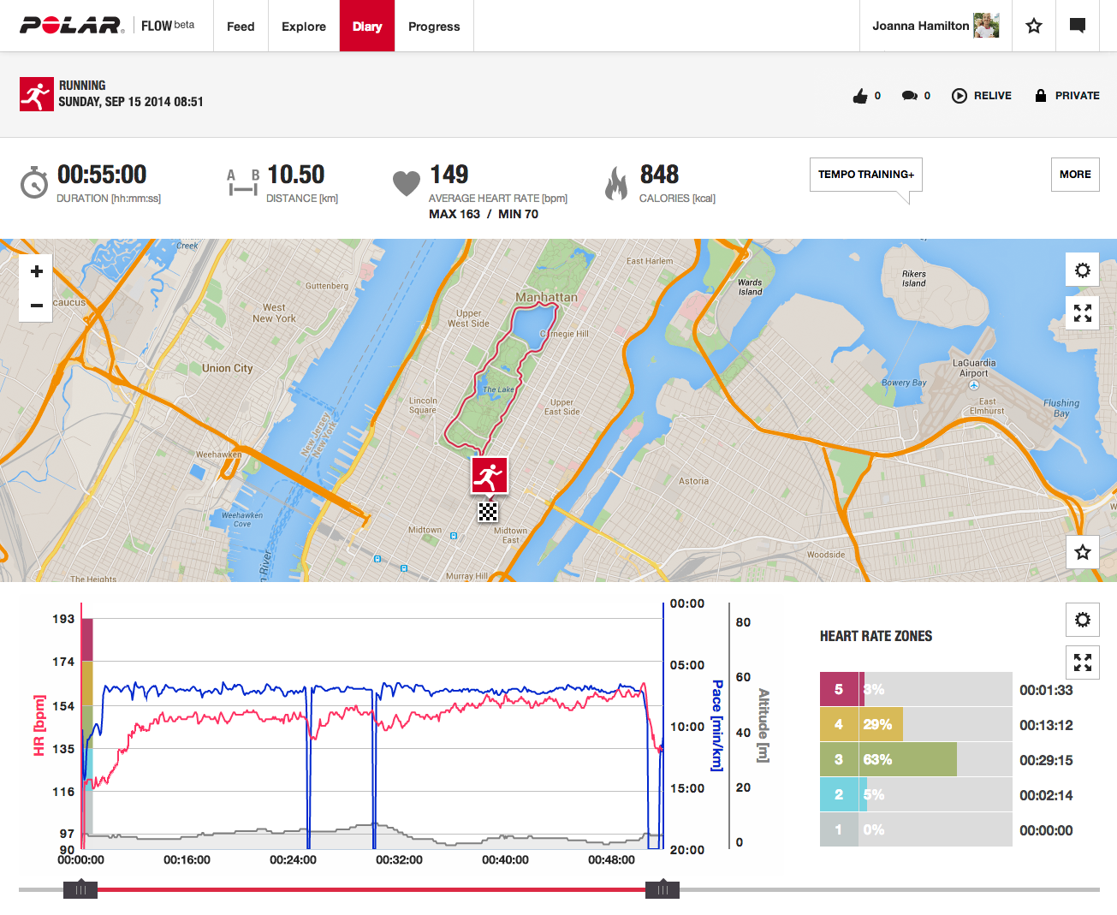
Task: Open the chart settings gear
Action: pos(1082,620)
